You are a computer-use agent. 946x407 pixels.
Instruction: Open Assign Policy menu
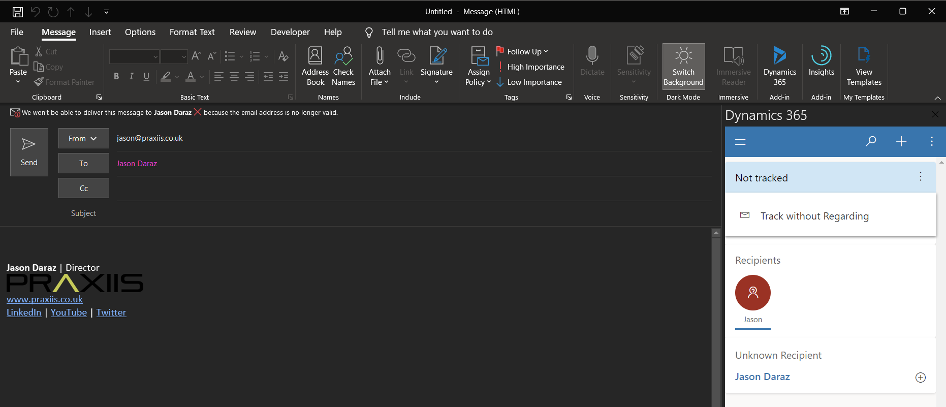[479, 66]
